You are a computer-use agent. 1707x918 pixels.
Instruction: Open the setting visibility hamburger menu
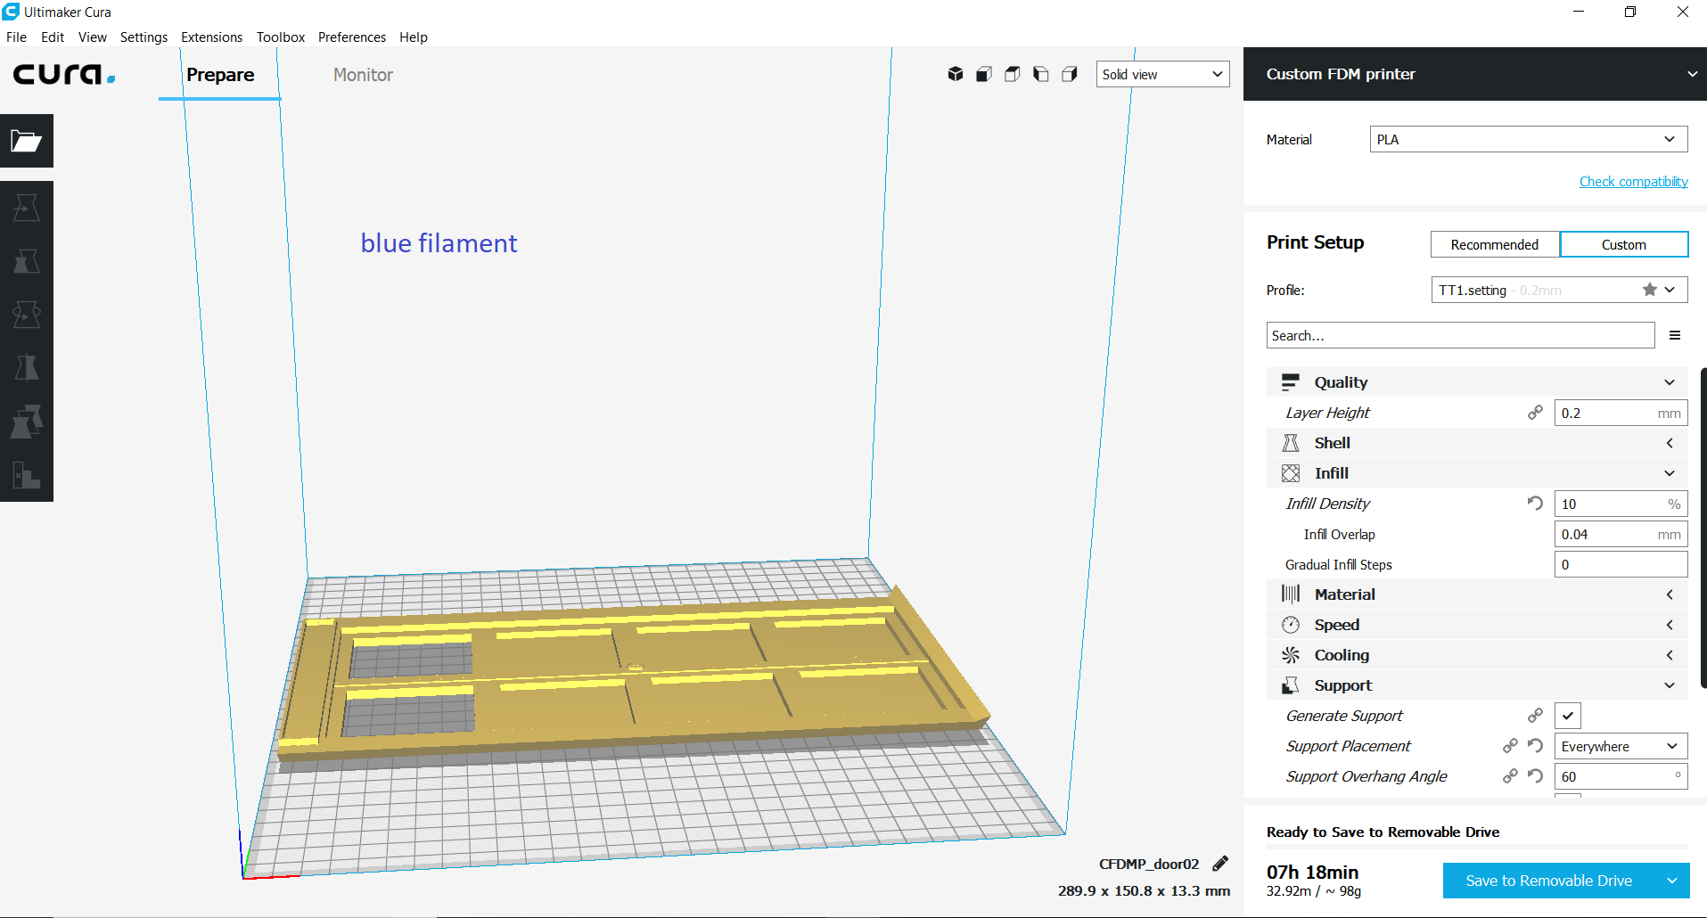click(1675, 335)
